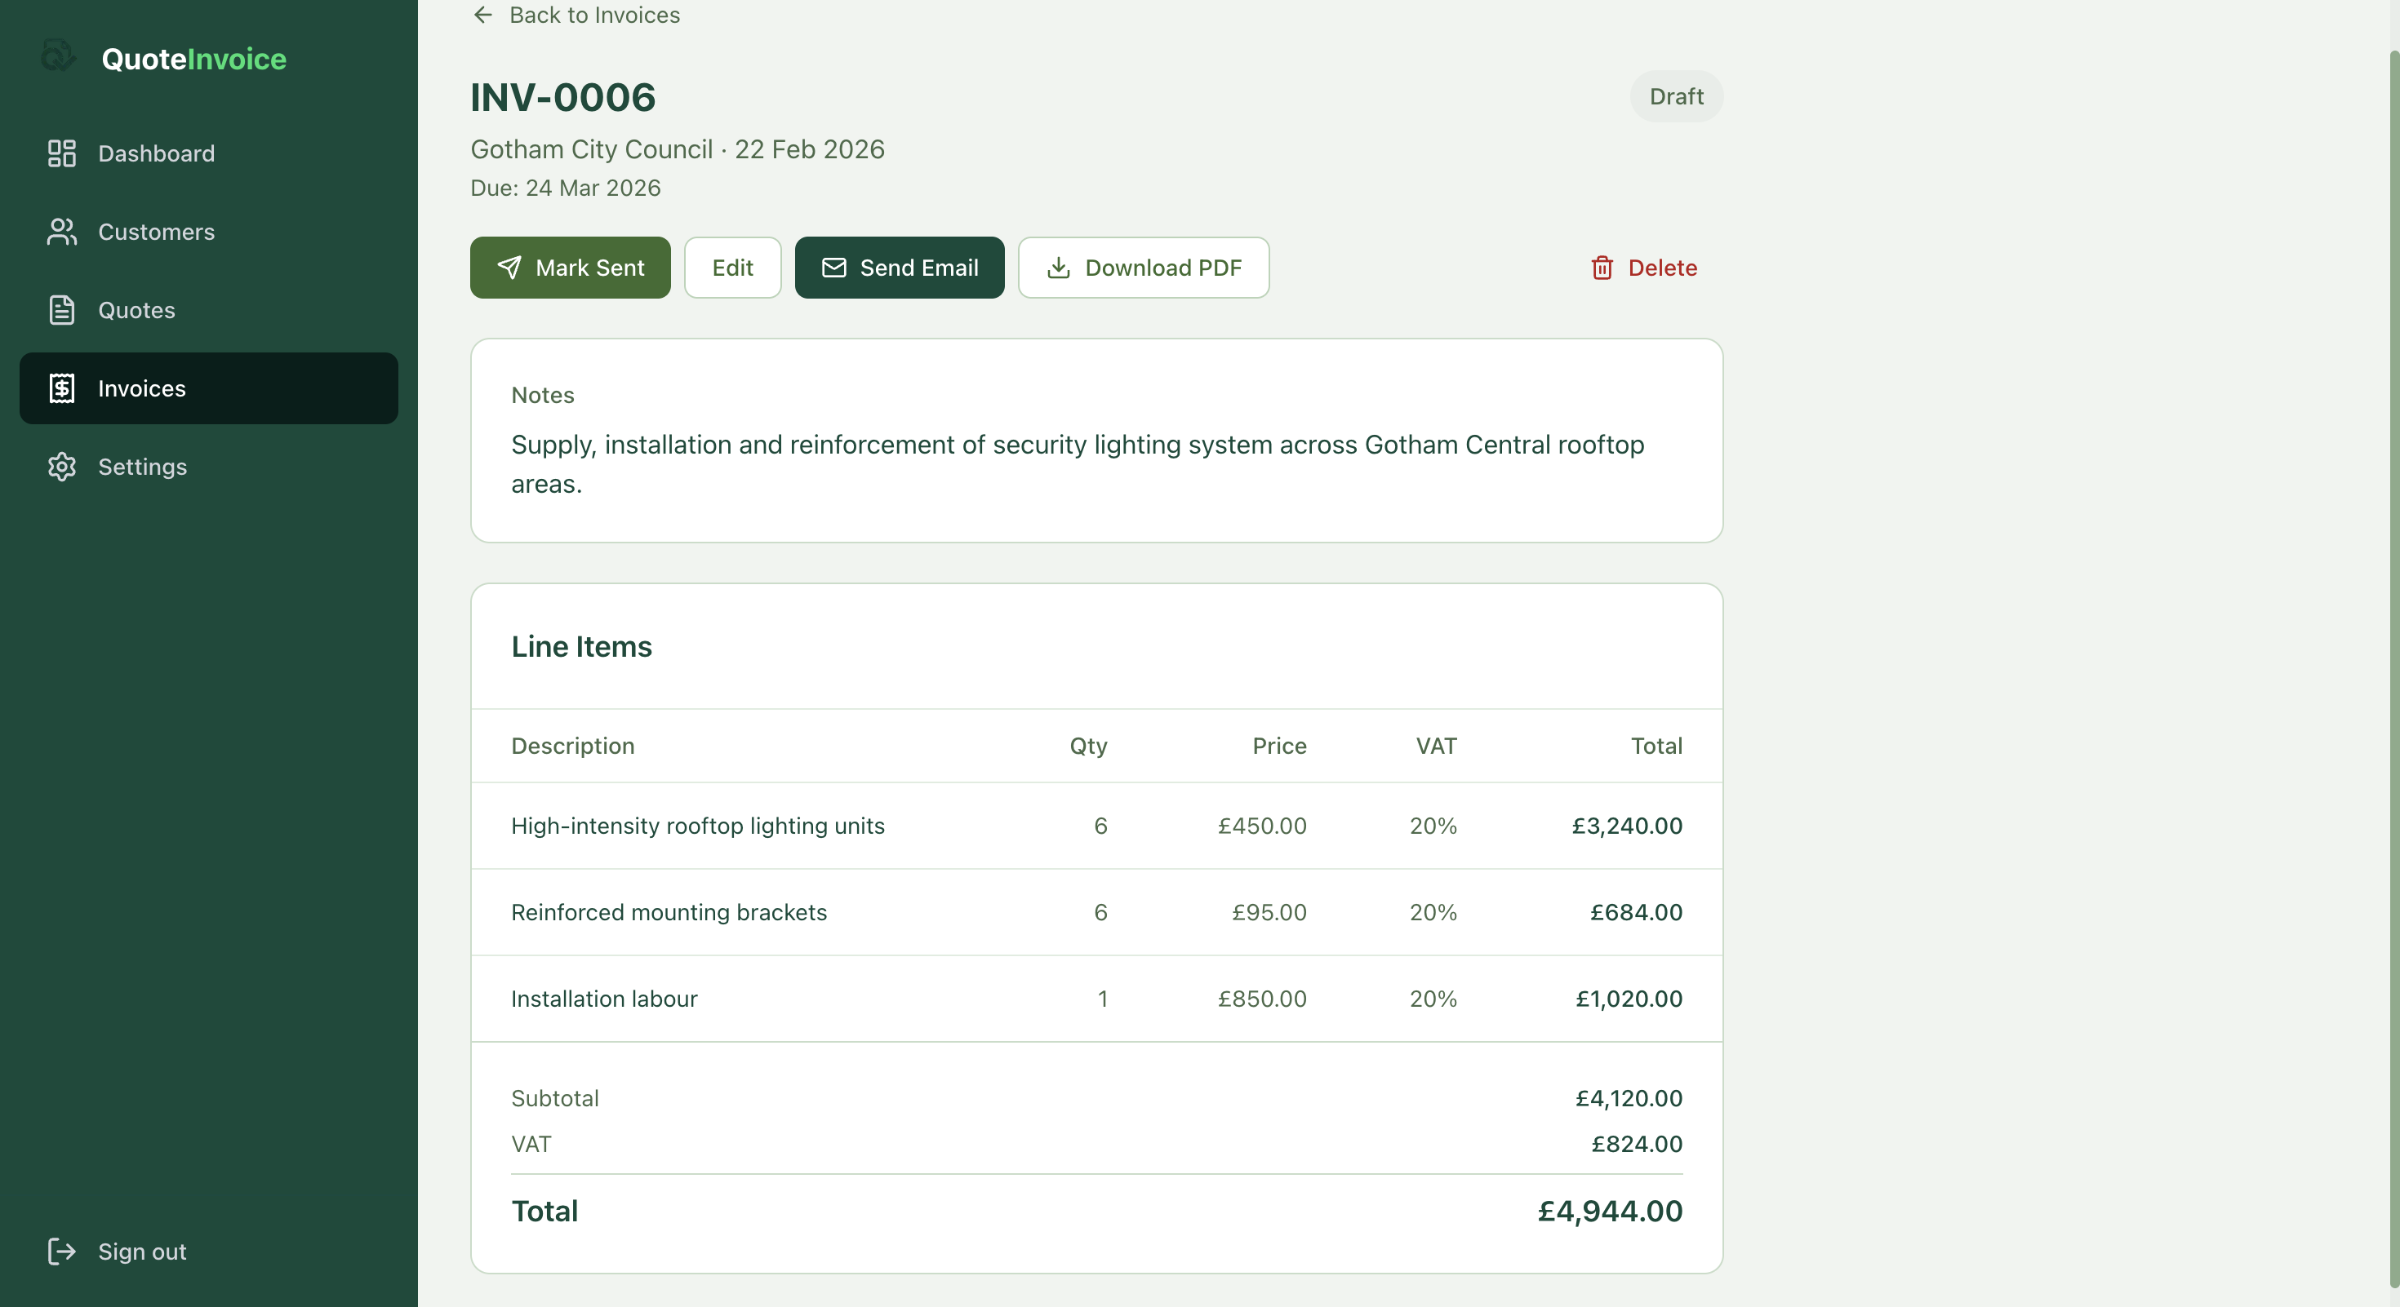Viewport: 2400px width, 1307px height.
Task: Click the envelope icon in Send Email
Action: pyautogui.click(x=833, y=267)
